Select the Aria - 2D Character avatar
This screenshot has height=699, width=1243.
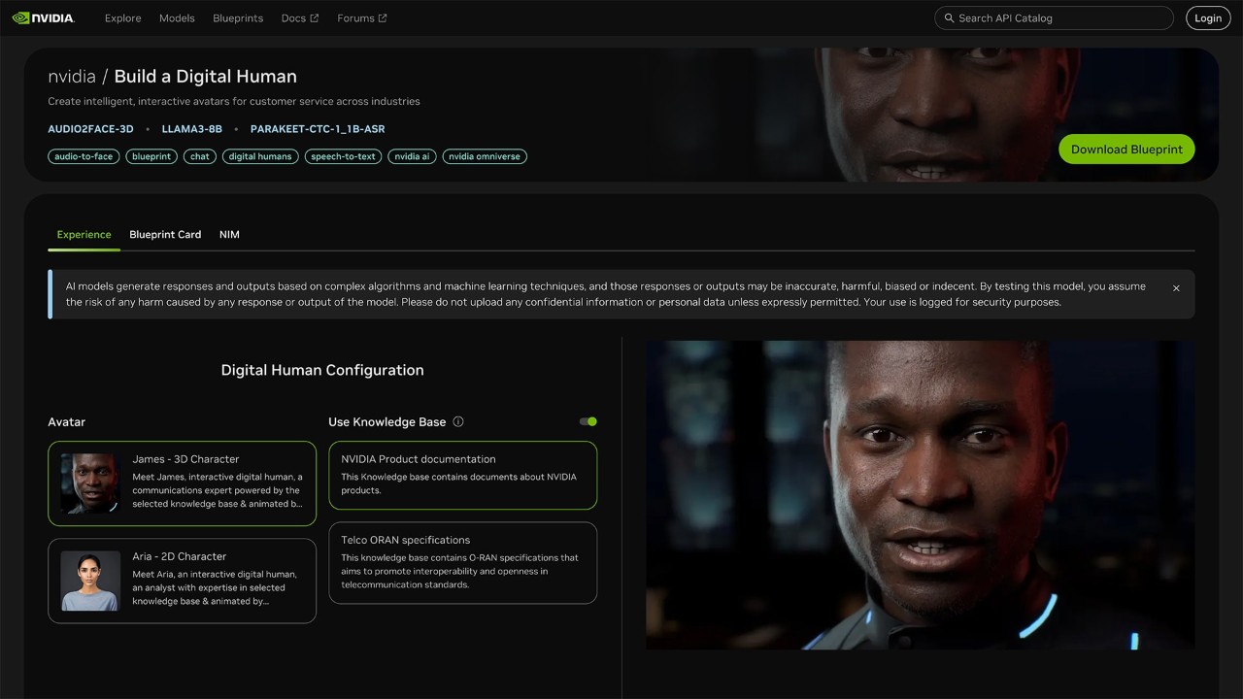click(182, 581)
